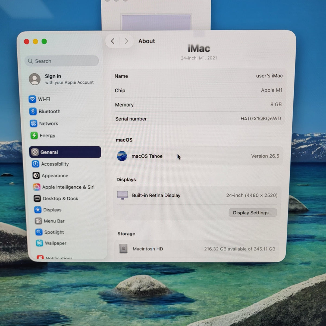Go back using the left chevron
326x326 pixels.
[x=113, y=41]
